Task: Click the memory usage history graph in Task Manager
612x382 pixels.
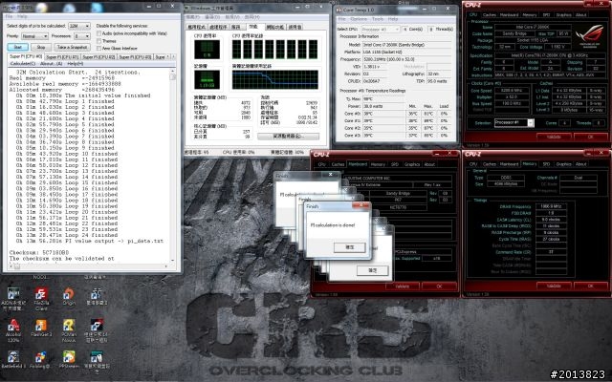Action: (x=275, y=79)
